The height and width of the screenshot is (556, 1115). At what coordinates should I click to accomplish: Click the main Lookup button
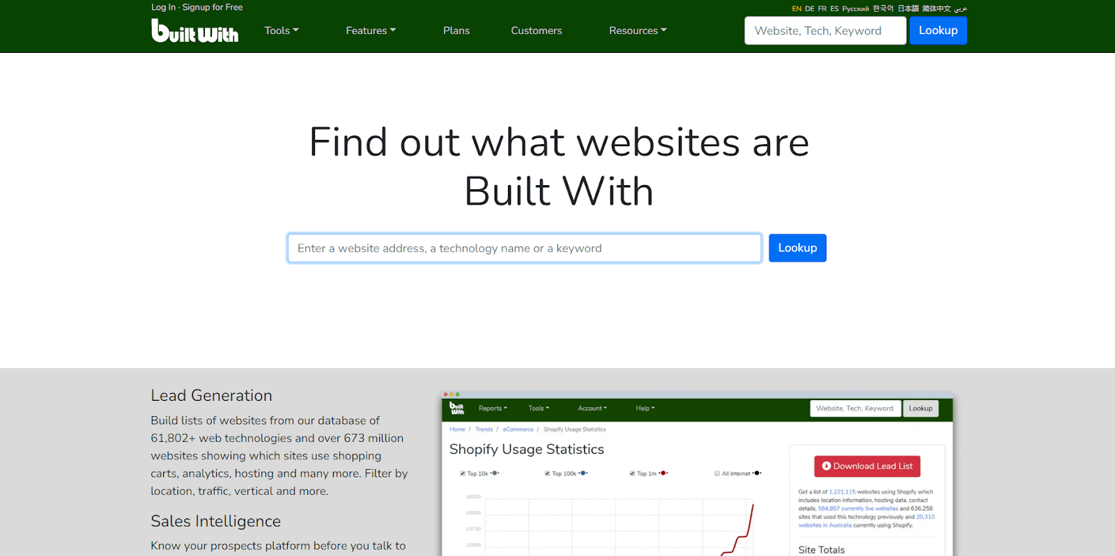coord(797,248)
